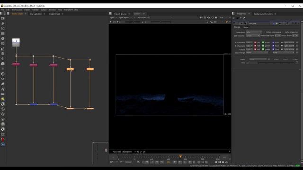Image resolution: width=303 pixels, height=170 pixels.
Task: Toggle A channels red checkbox
Action: [x=255, y=42]
